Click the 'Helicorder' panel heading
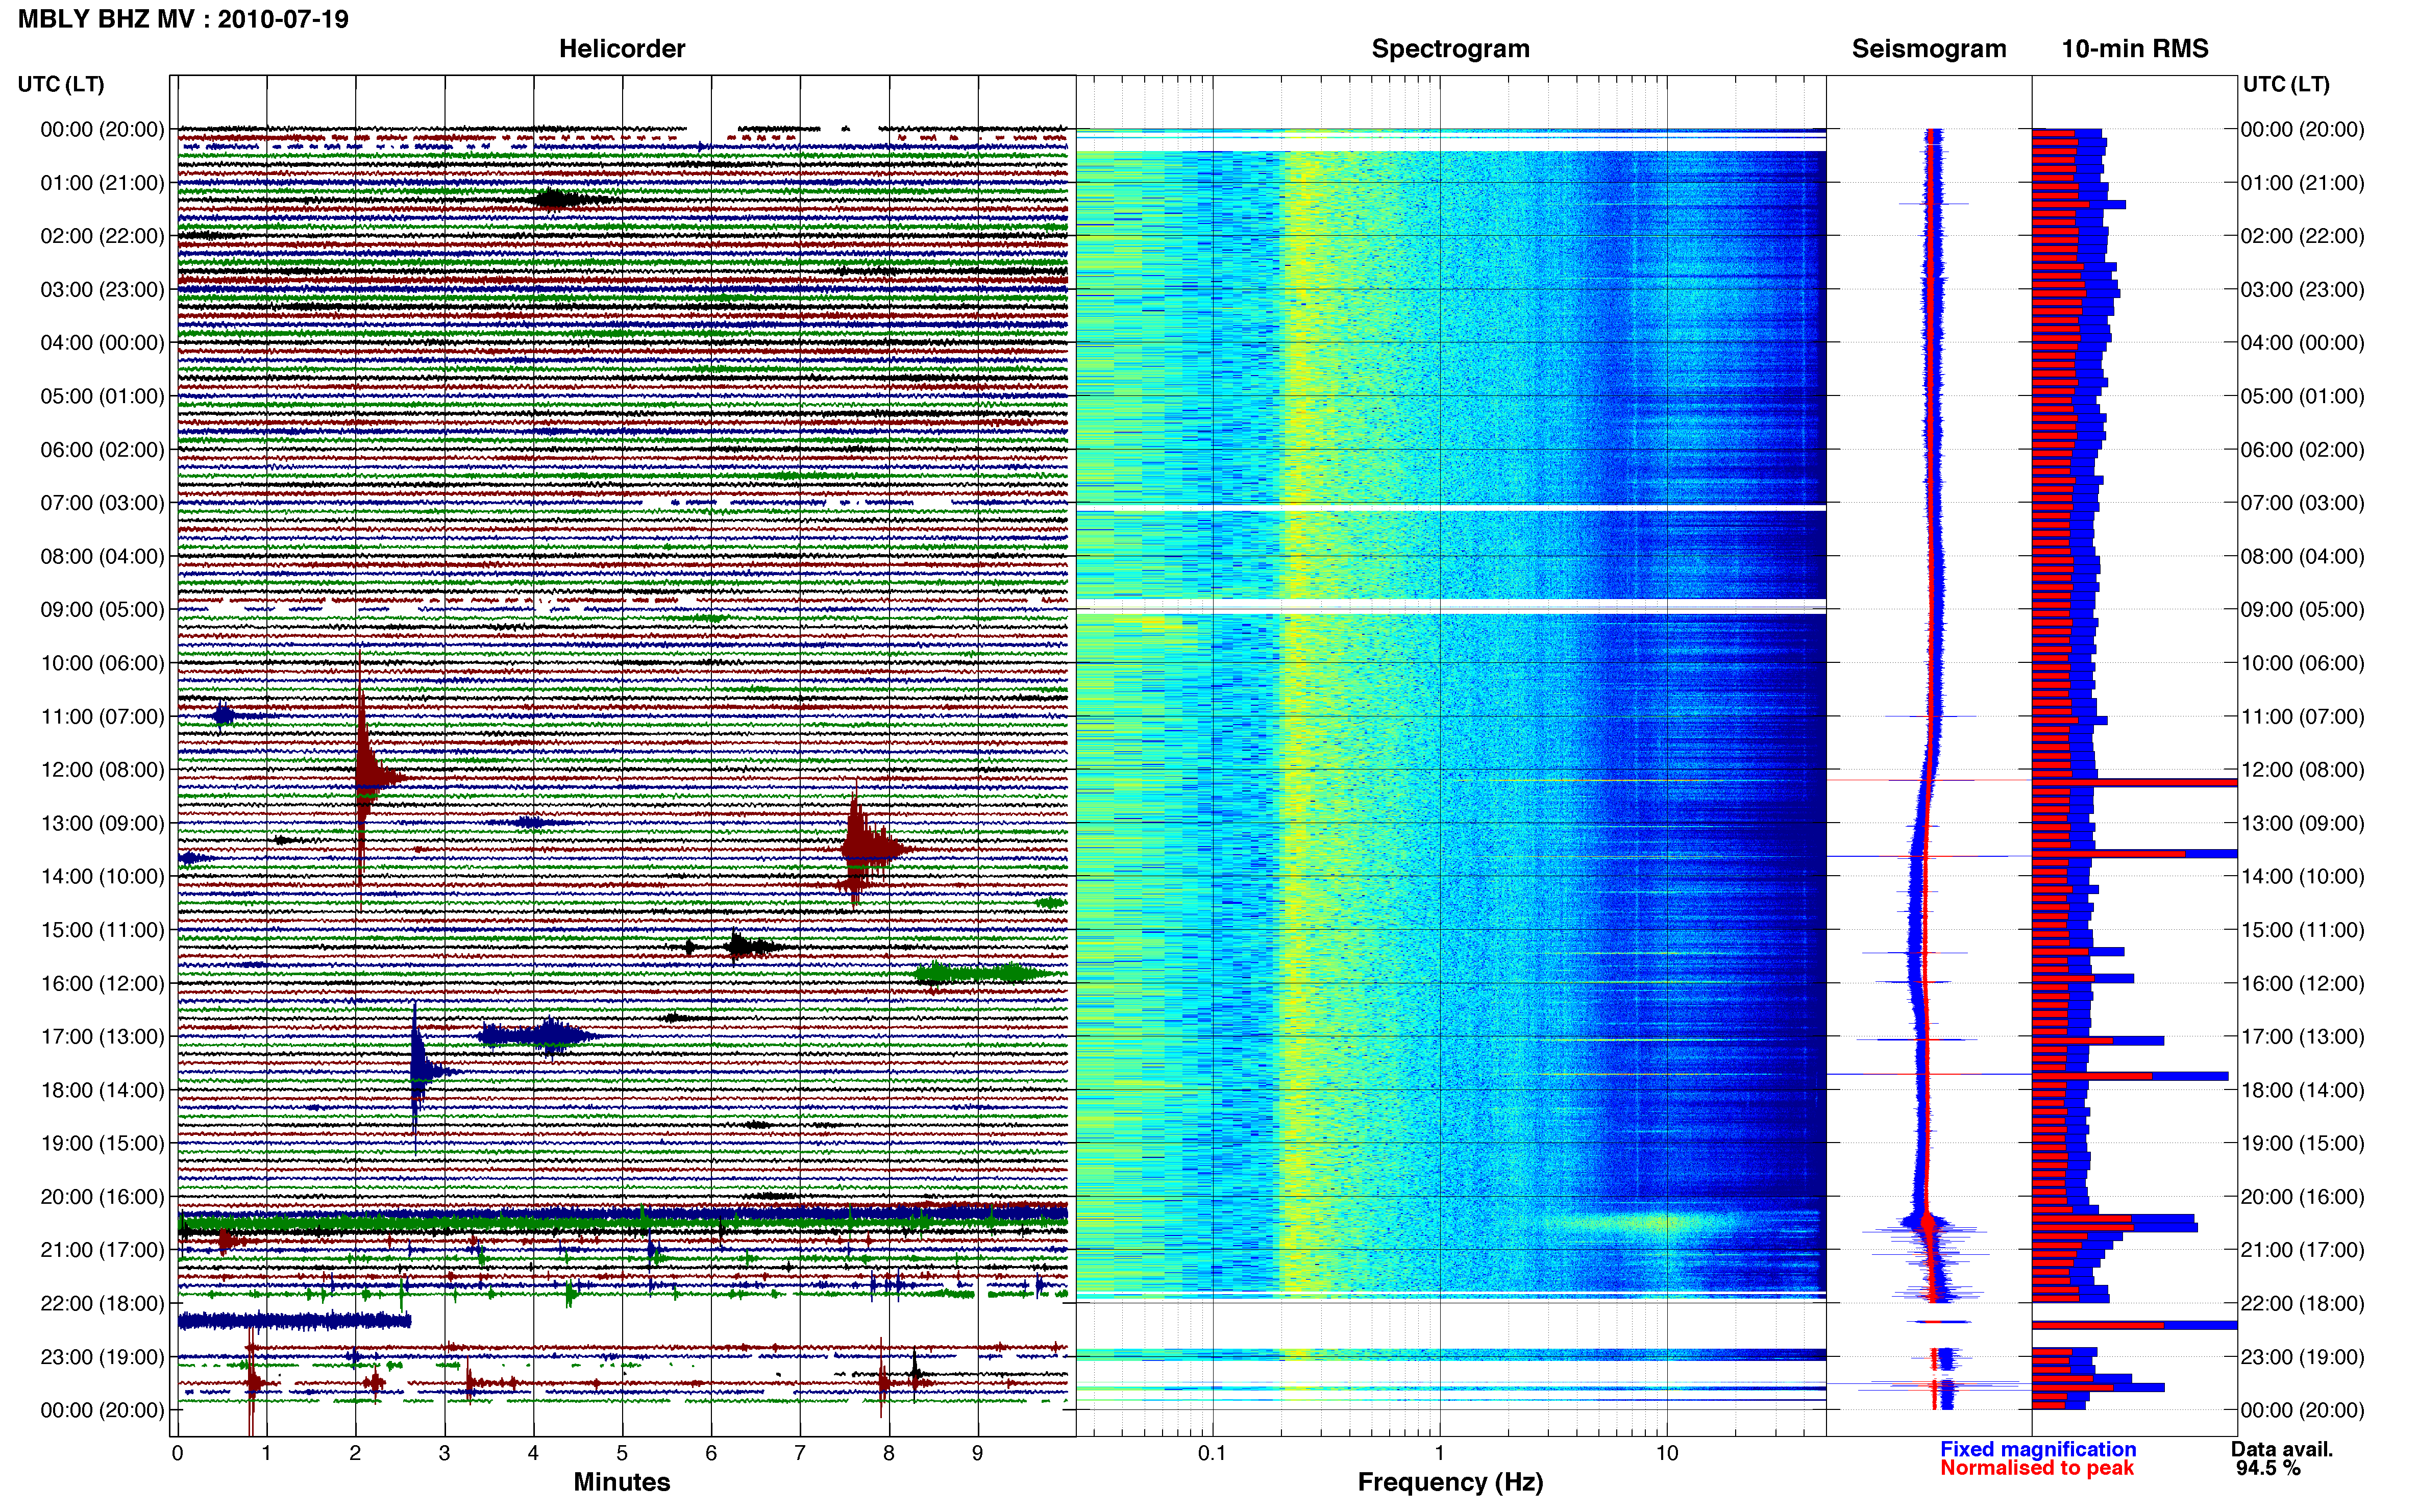The width and height of the screenshot is (2419, 1512). pos(622,49)
